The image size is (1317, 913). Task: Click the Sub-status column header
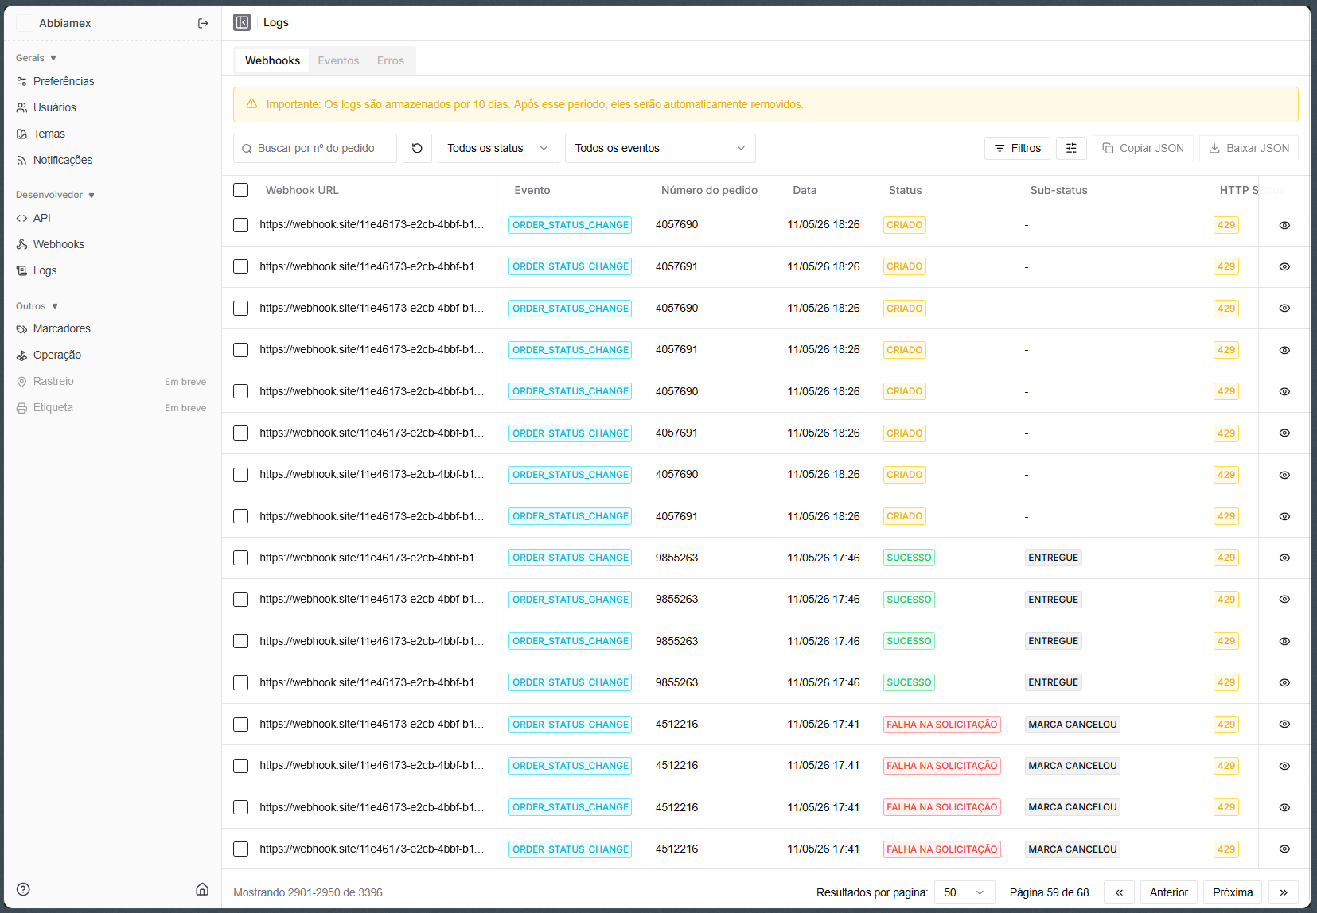click(x=1058, y=190)
